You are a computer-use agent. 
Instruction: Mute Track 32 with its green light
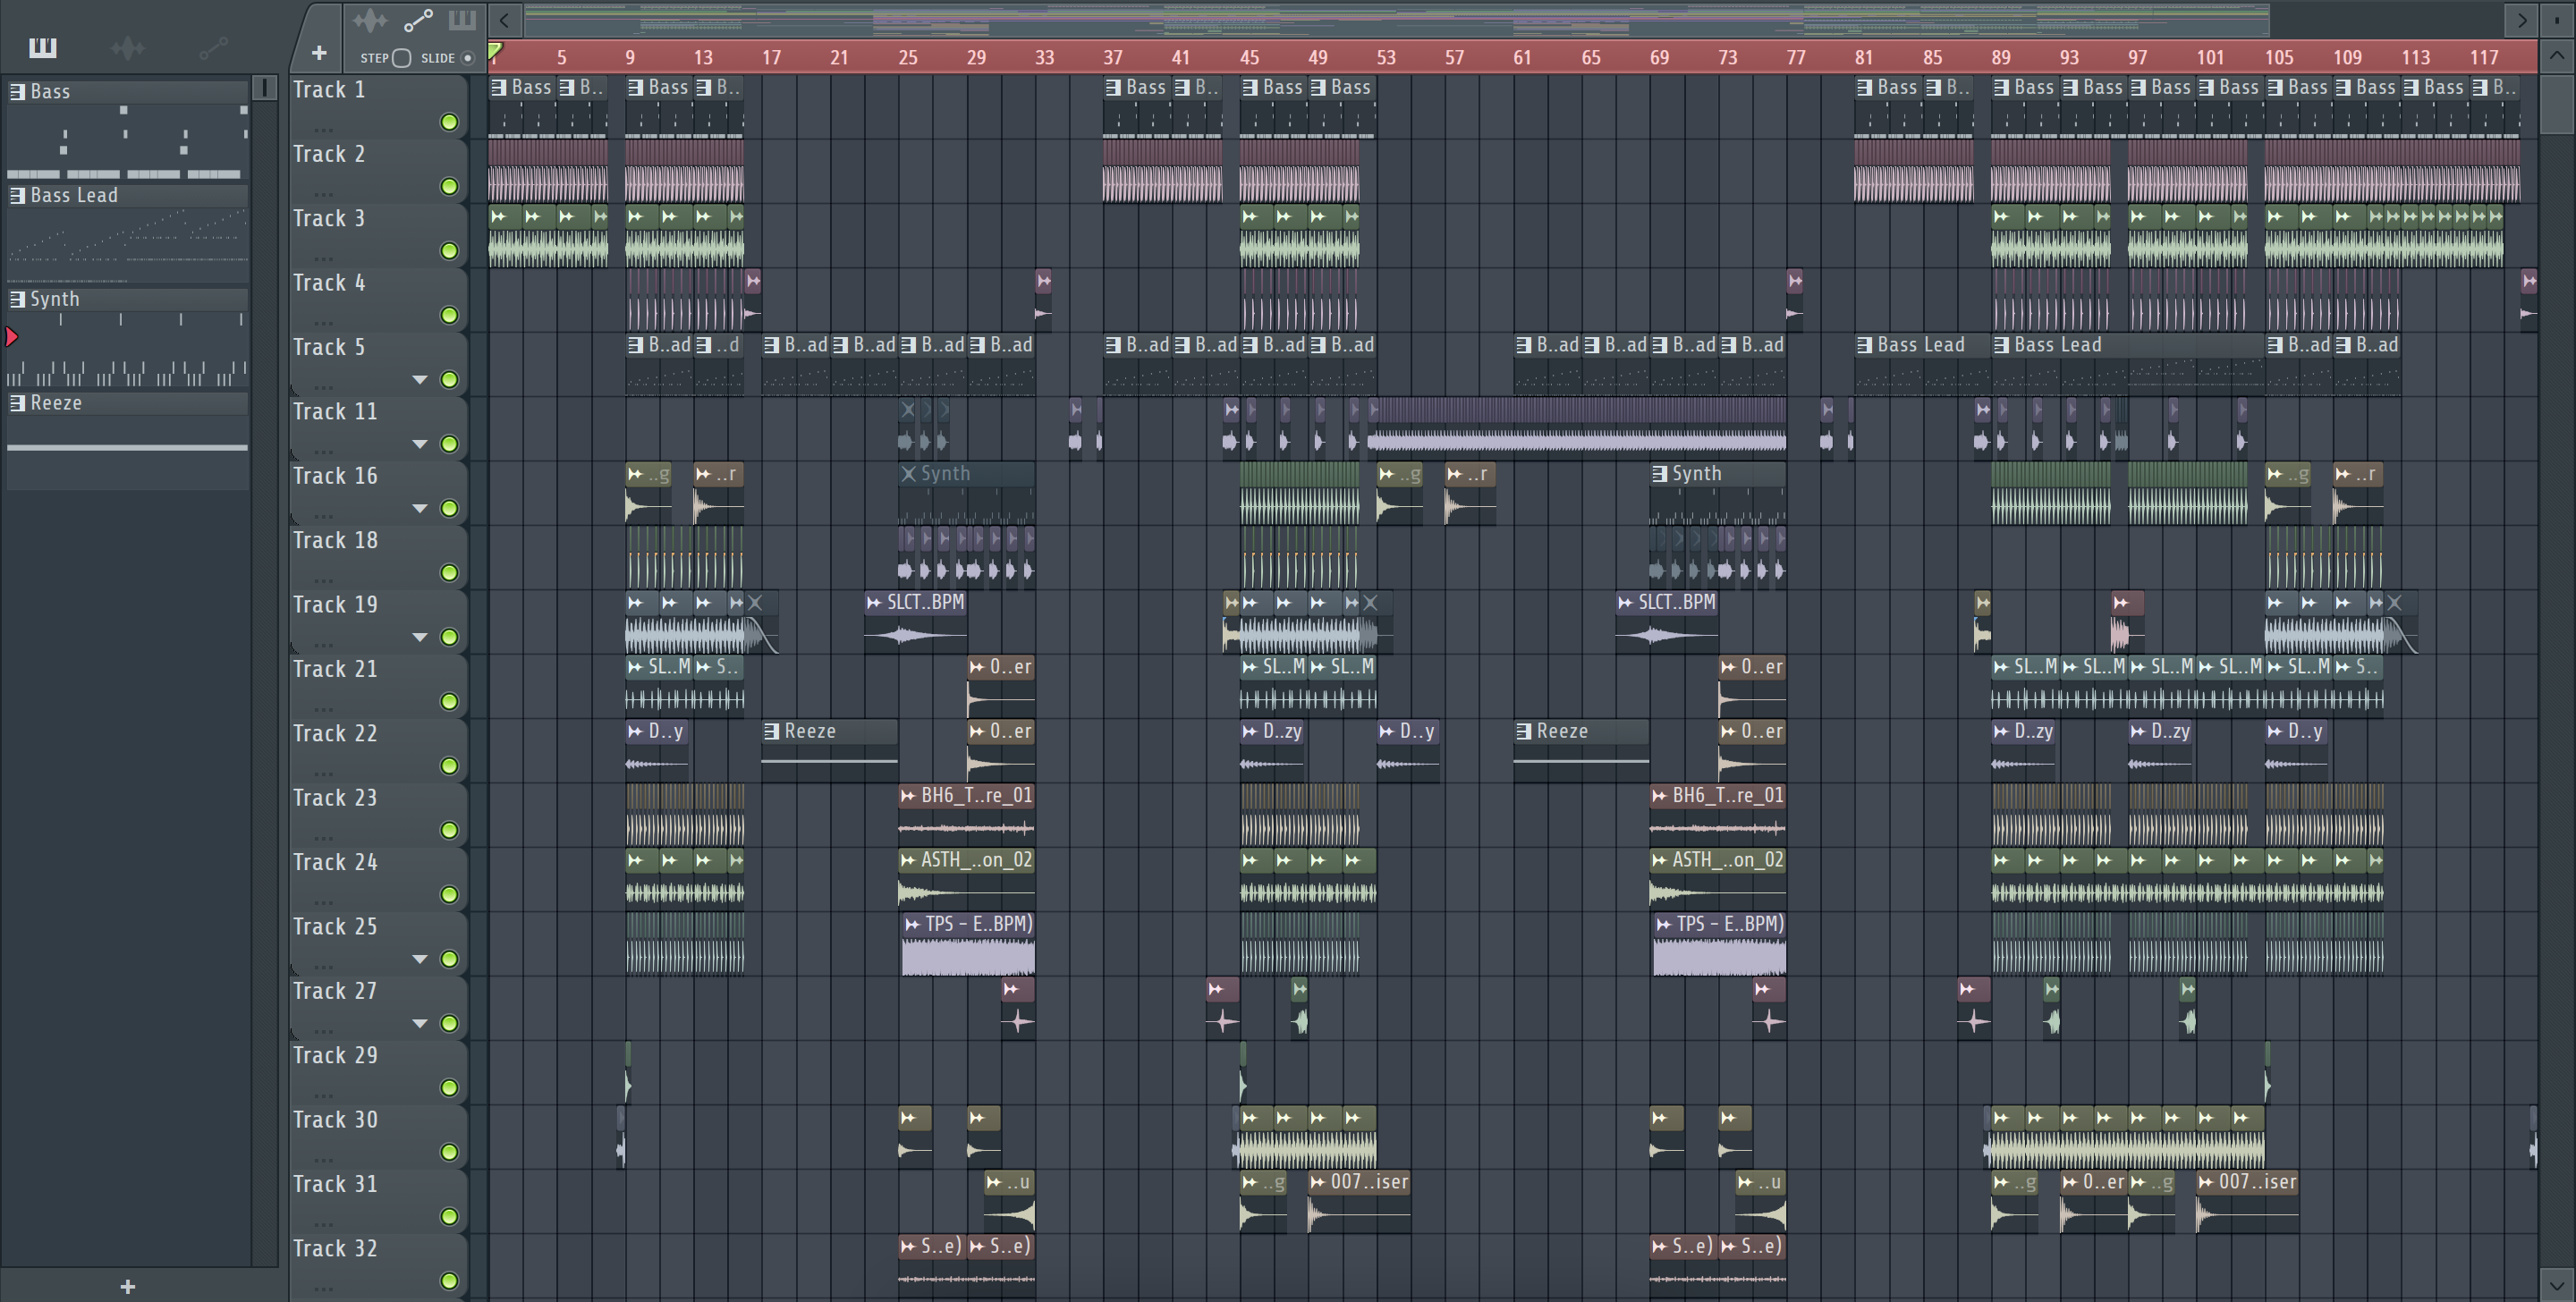point(450,1281)
